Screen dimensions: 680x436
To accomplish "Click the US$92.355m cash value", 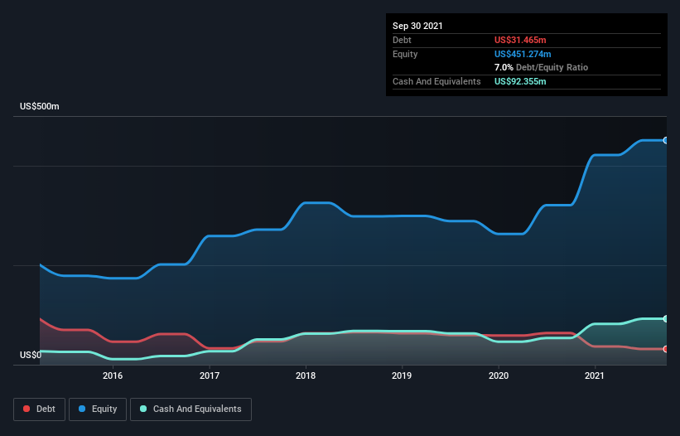I will 520,81.
